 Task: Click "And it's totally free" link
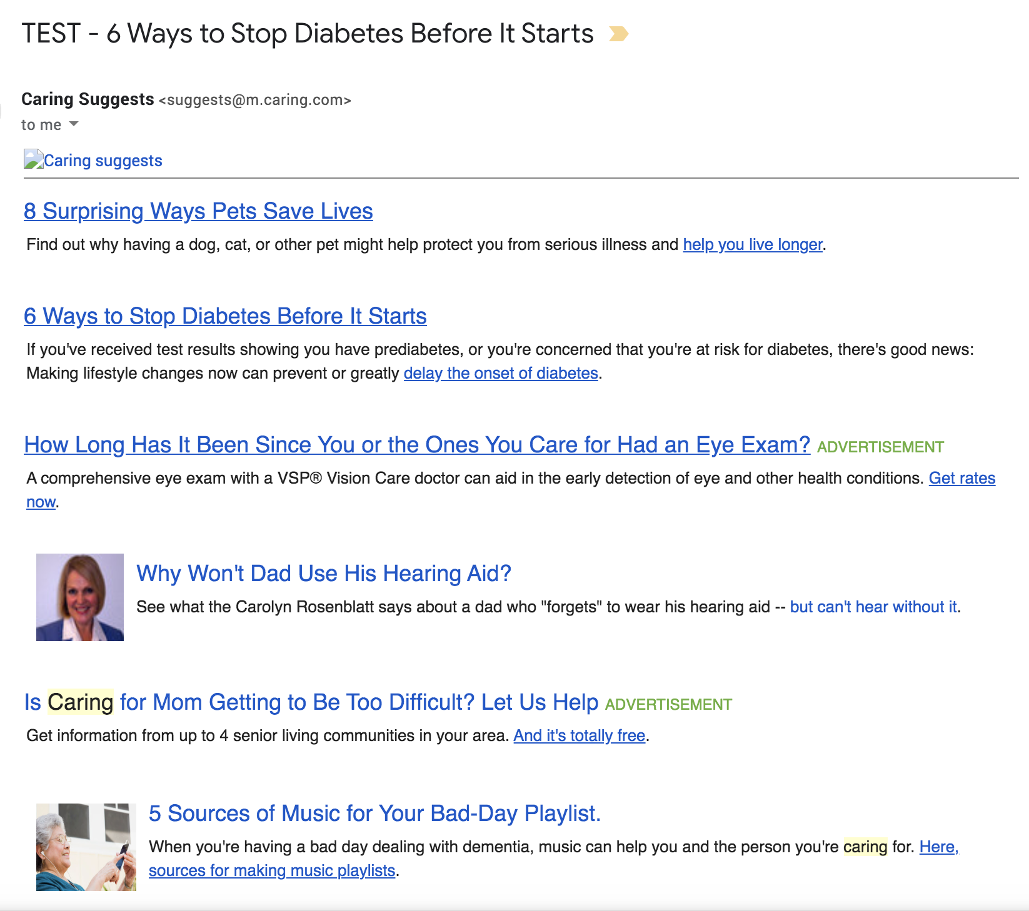[x=579, y=735]
